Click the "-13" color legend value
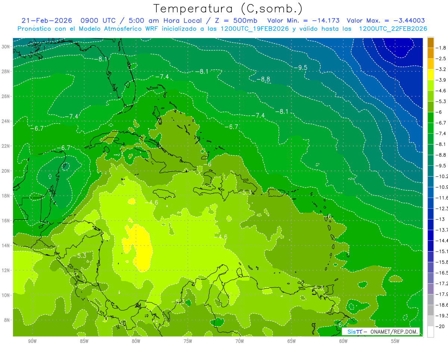The image size is (448, 346). coord(441,219)
